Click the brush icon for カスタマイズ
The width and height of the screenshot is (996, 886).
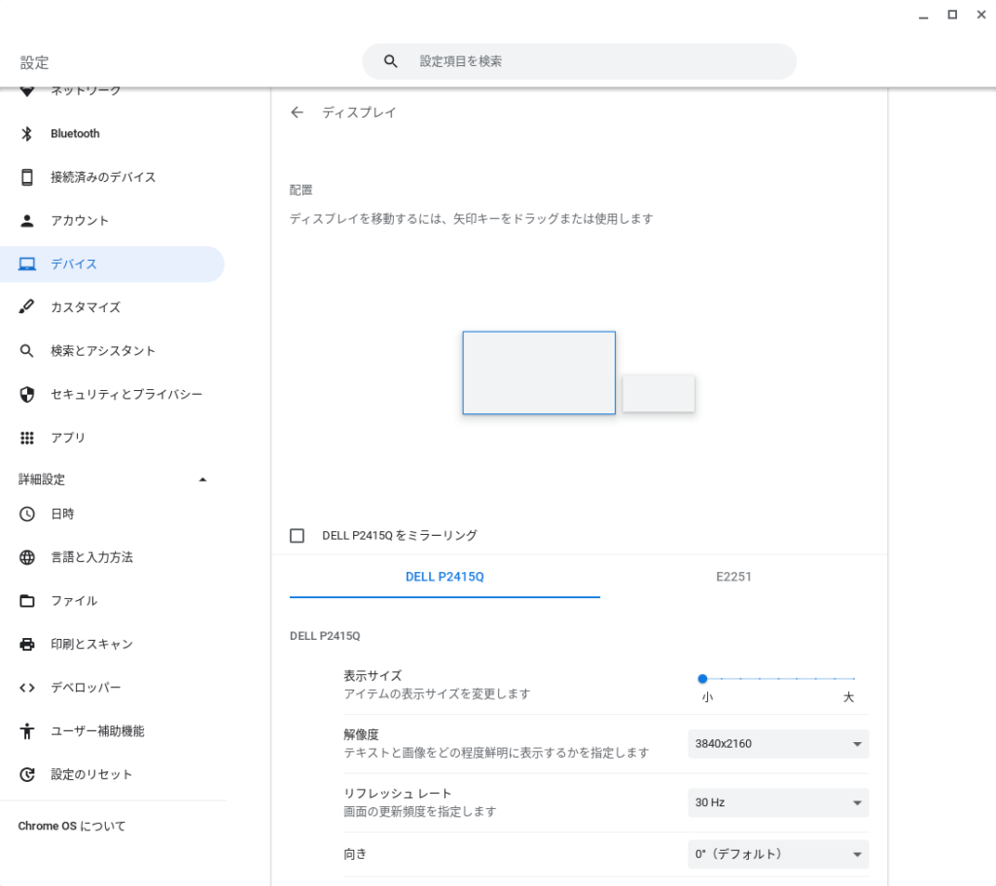coord(26,306)
